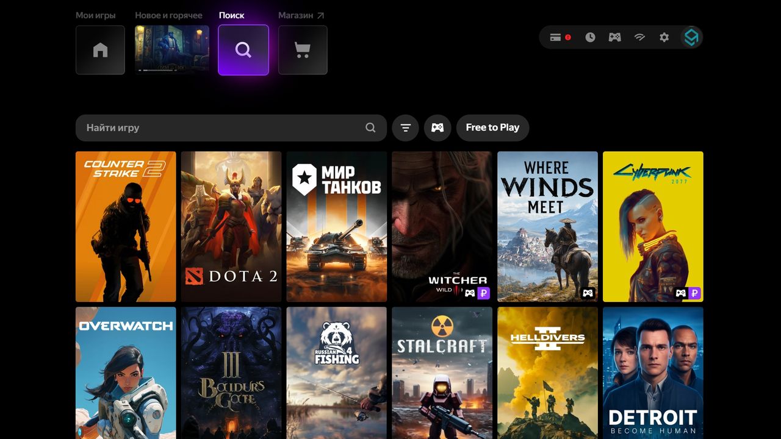The height and width of the screenshot is (439, 781).
Task: Select the Where Winds Meet card
Action: (x=547, y=227)
